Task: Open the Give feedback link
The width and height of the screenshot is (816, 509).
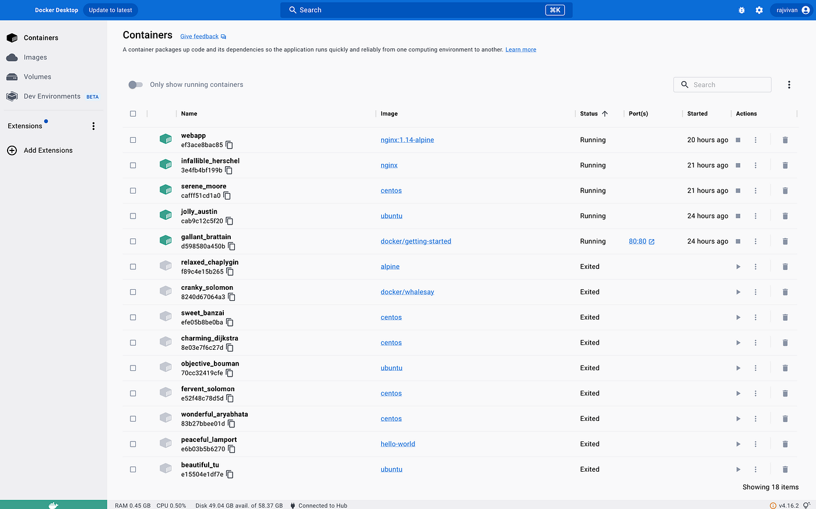Action: tap(199, 36)
